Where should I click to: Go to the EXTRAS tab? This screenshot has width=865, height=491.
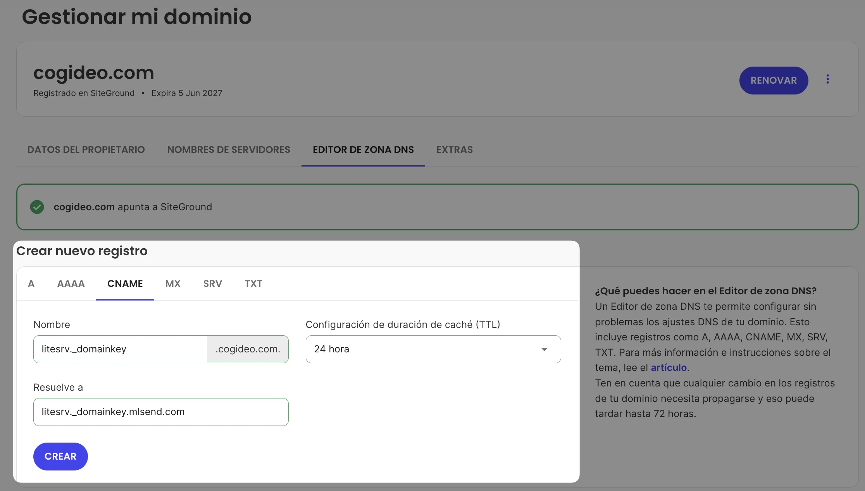coord(455,149)
